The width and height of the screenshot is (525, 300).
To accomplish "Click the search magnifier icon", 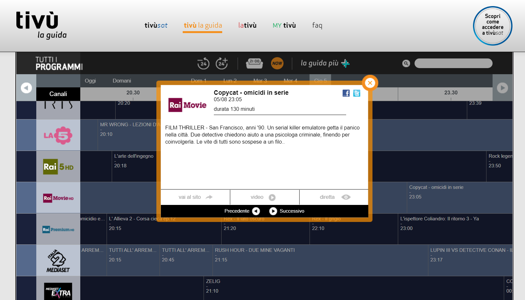I will coord(406,63).
